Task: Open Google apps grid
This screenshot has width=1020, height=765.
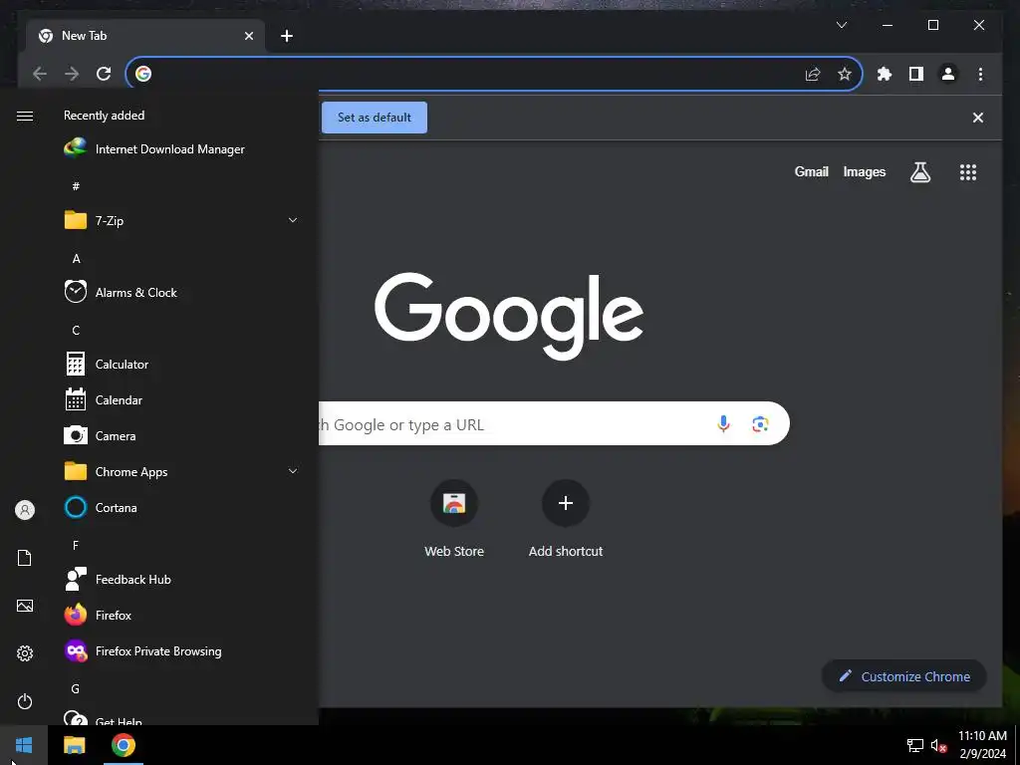Action: click(x=968, y=172)
